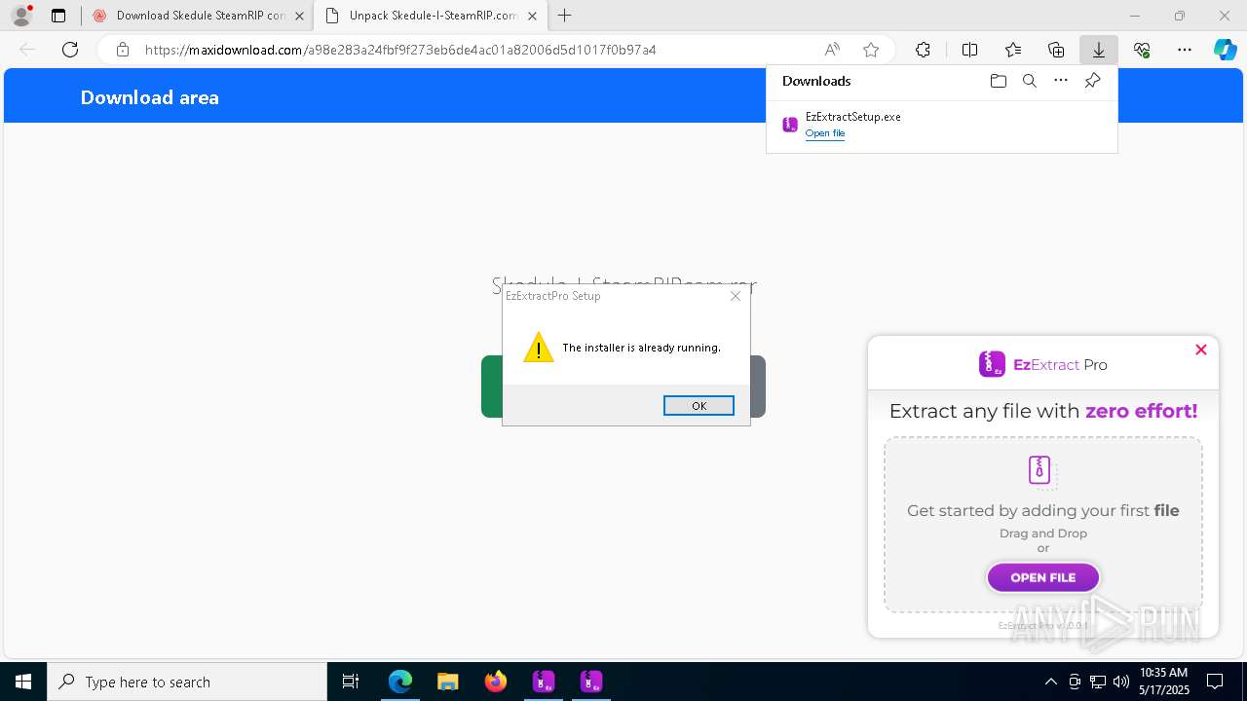Toggle split screen view
The height and width of the screenshot is (701, 1247).
969,50
